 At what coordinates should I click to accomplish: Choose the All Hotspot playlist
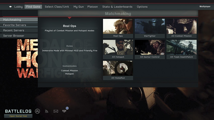(118, 49)
